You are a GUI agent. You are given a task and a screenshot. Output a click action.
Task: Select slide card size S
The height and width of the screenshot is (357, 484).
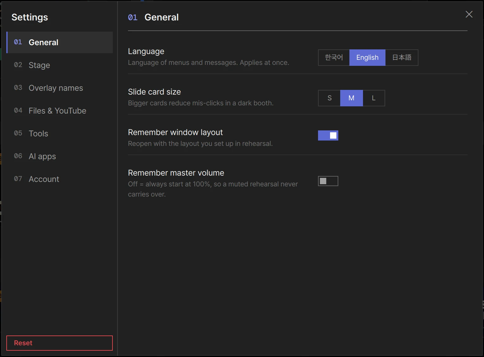tap(329, 98)
